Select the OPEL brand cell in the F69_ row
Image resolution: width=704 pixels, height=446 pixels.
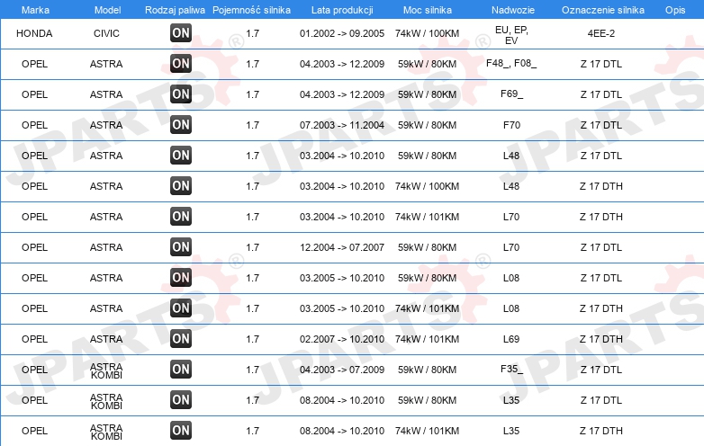pyautogui.click(x=34, y=94)
